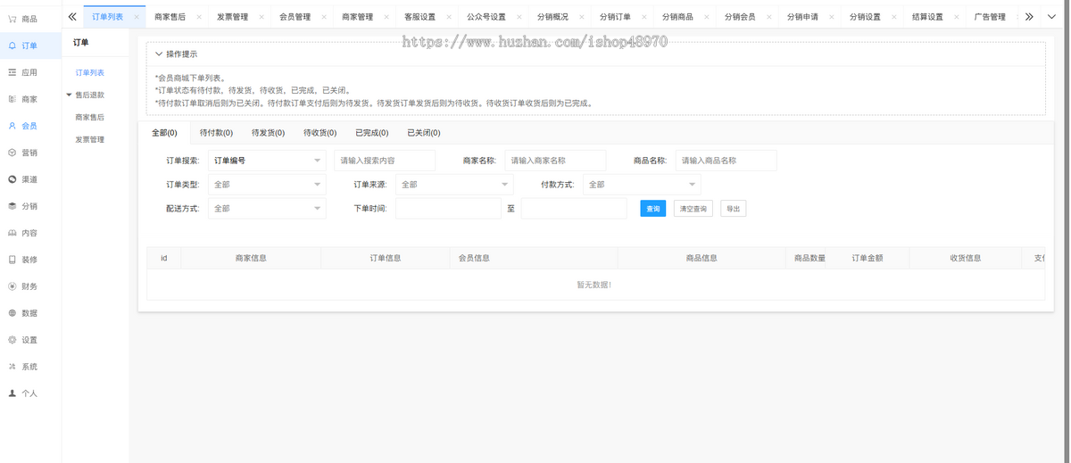
Task: Switch to the 会员管理 top tab
Action: pyautogui.click(x=295, y=17)
